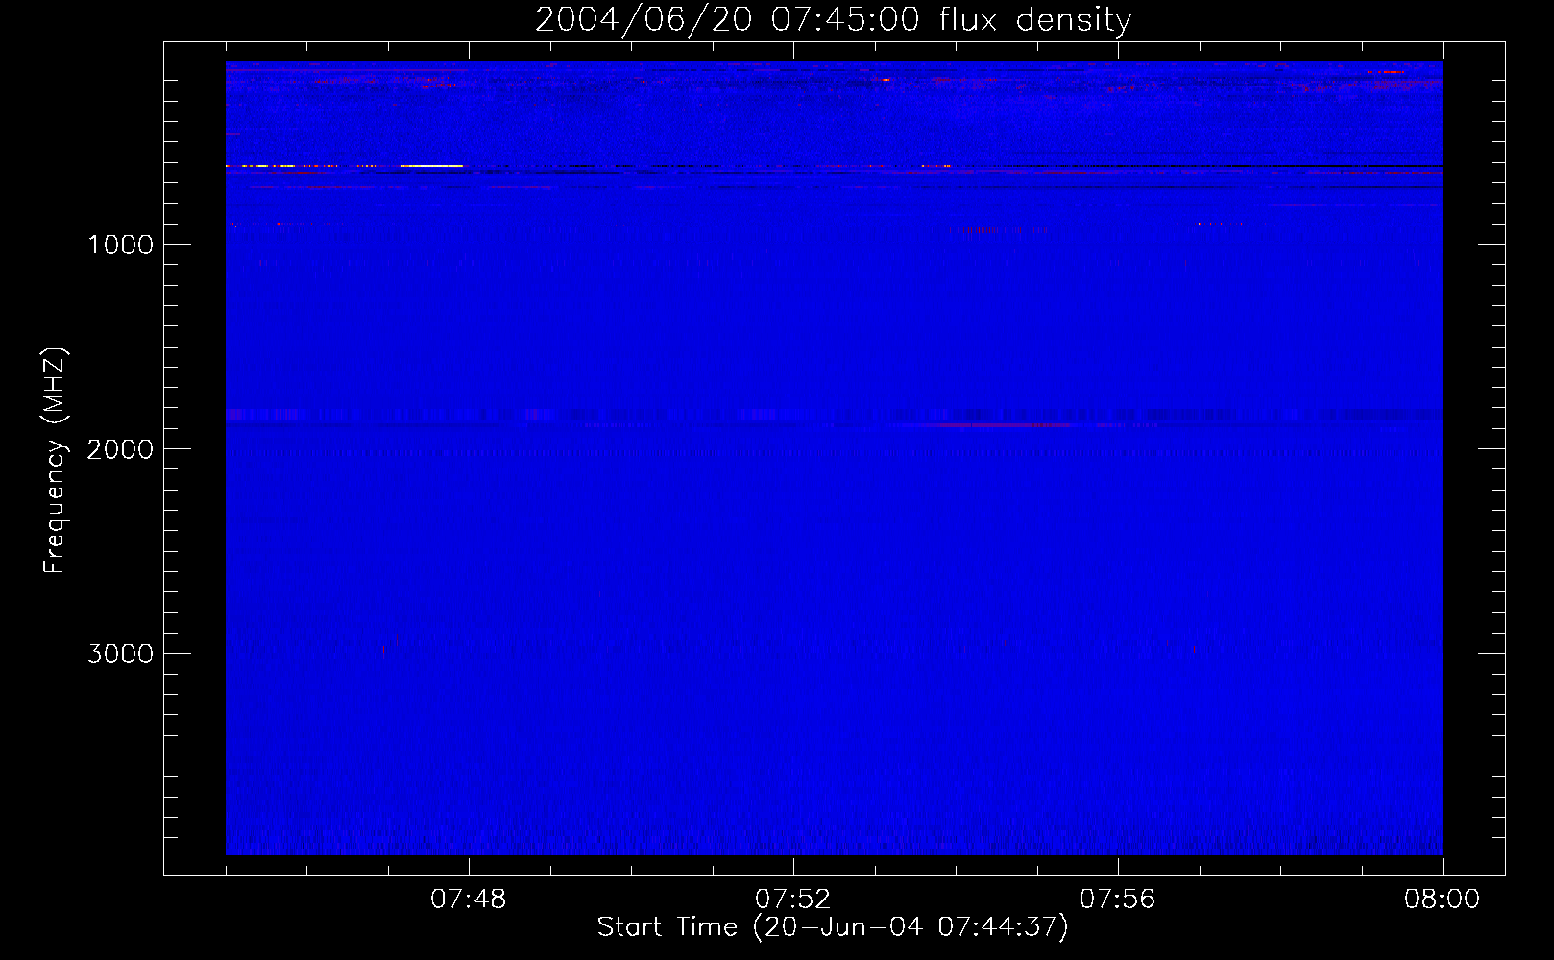Click the 1000 frequency tick label

pyautogui.click(x=120, y=245)
